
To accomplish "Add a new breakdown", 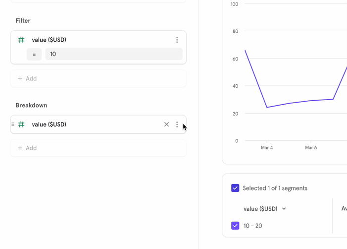I will point(27,148).
